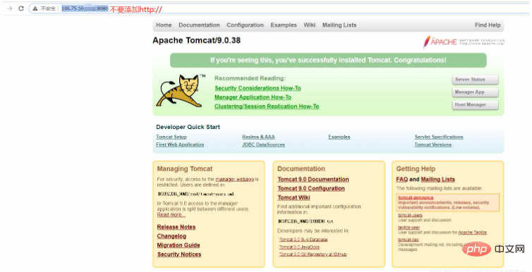Click Read more under Managing Tomcat
Image resolution: width=532 pixels, height=272 pixels.
[171, 215]
